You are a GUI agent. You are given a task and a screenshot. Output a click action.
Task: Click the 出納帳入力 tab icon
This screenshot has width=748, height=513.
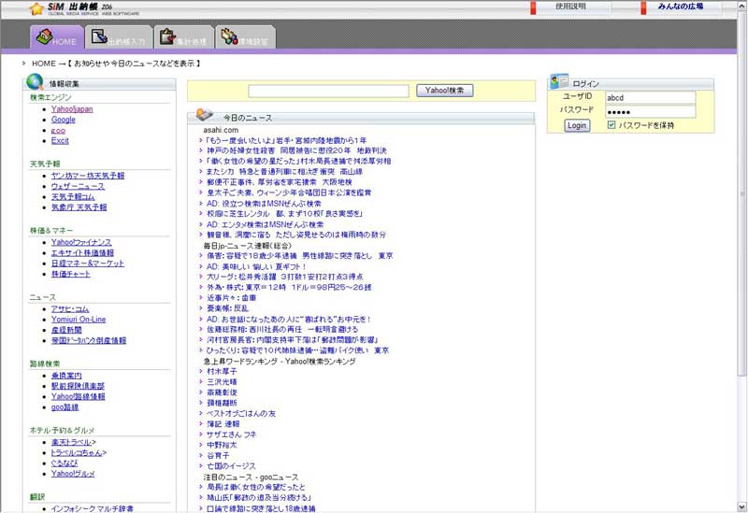pos(97,37)
